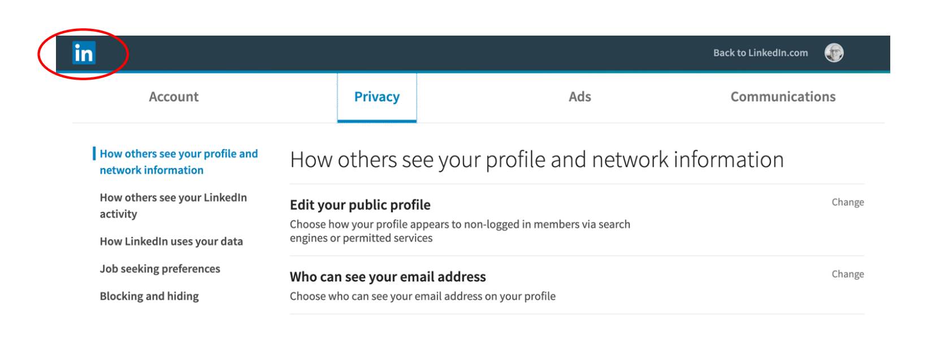Screen dimensions: 927x339
Task: Go to Blocking and hiding section
Action: click(x=149, y=296)
